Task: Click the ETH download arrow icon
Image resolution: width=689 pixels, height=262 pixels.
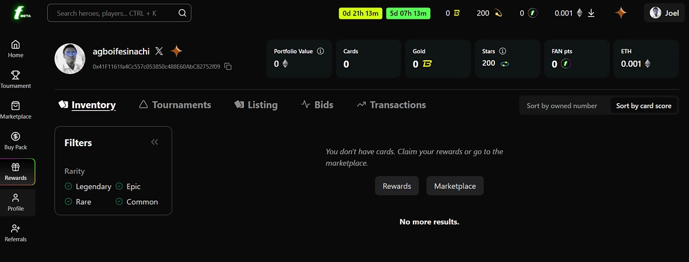Action: (591, 13)
